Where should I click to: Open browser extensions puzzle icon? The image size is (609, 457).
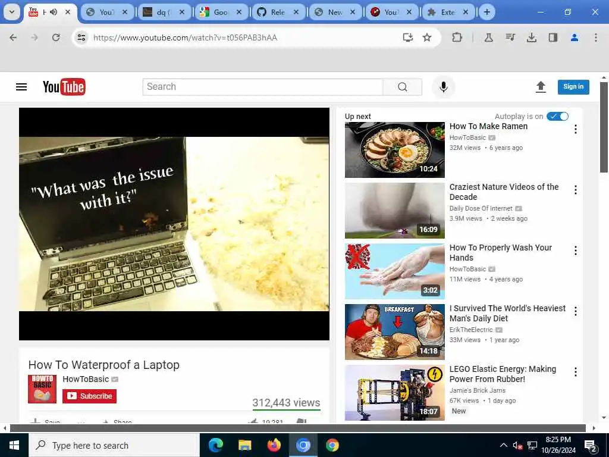[457, 37]
